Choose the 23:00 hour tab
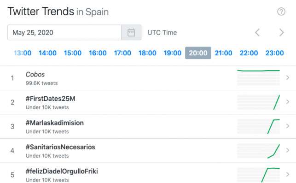Viewport: 296px width, 183px height. pyautogui.click(x=274, y=53)
